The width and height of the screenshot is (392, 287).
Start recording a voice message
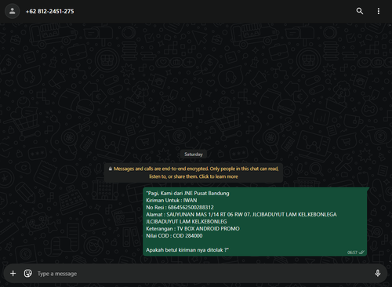tap(378, 274)
